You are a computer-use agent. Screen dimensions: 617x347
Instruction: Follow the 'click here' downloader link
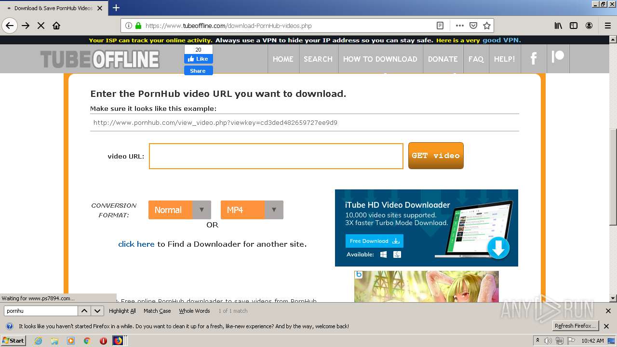[x=136, y=244]
